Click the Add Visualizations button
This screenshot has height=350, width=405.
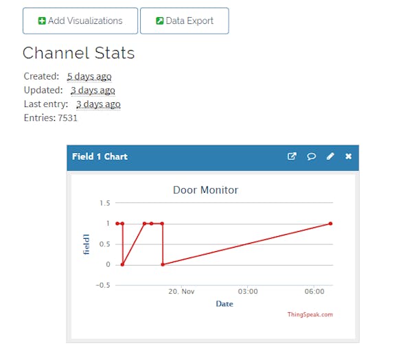80,21
